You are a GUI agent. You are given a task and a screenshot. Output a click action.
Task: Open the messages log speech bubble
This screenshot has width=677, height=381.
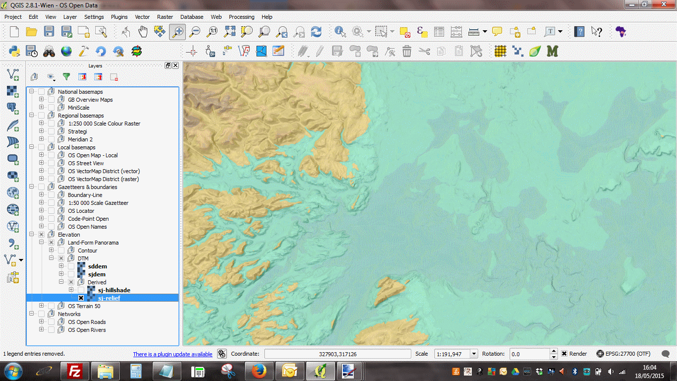[666, 354]
